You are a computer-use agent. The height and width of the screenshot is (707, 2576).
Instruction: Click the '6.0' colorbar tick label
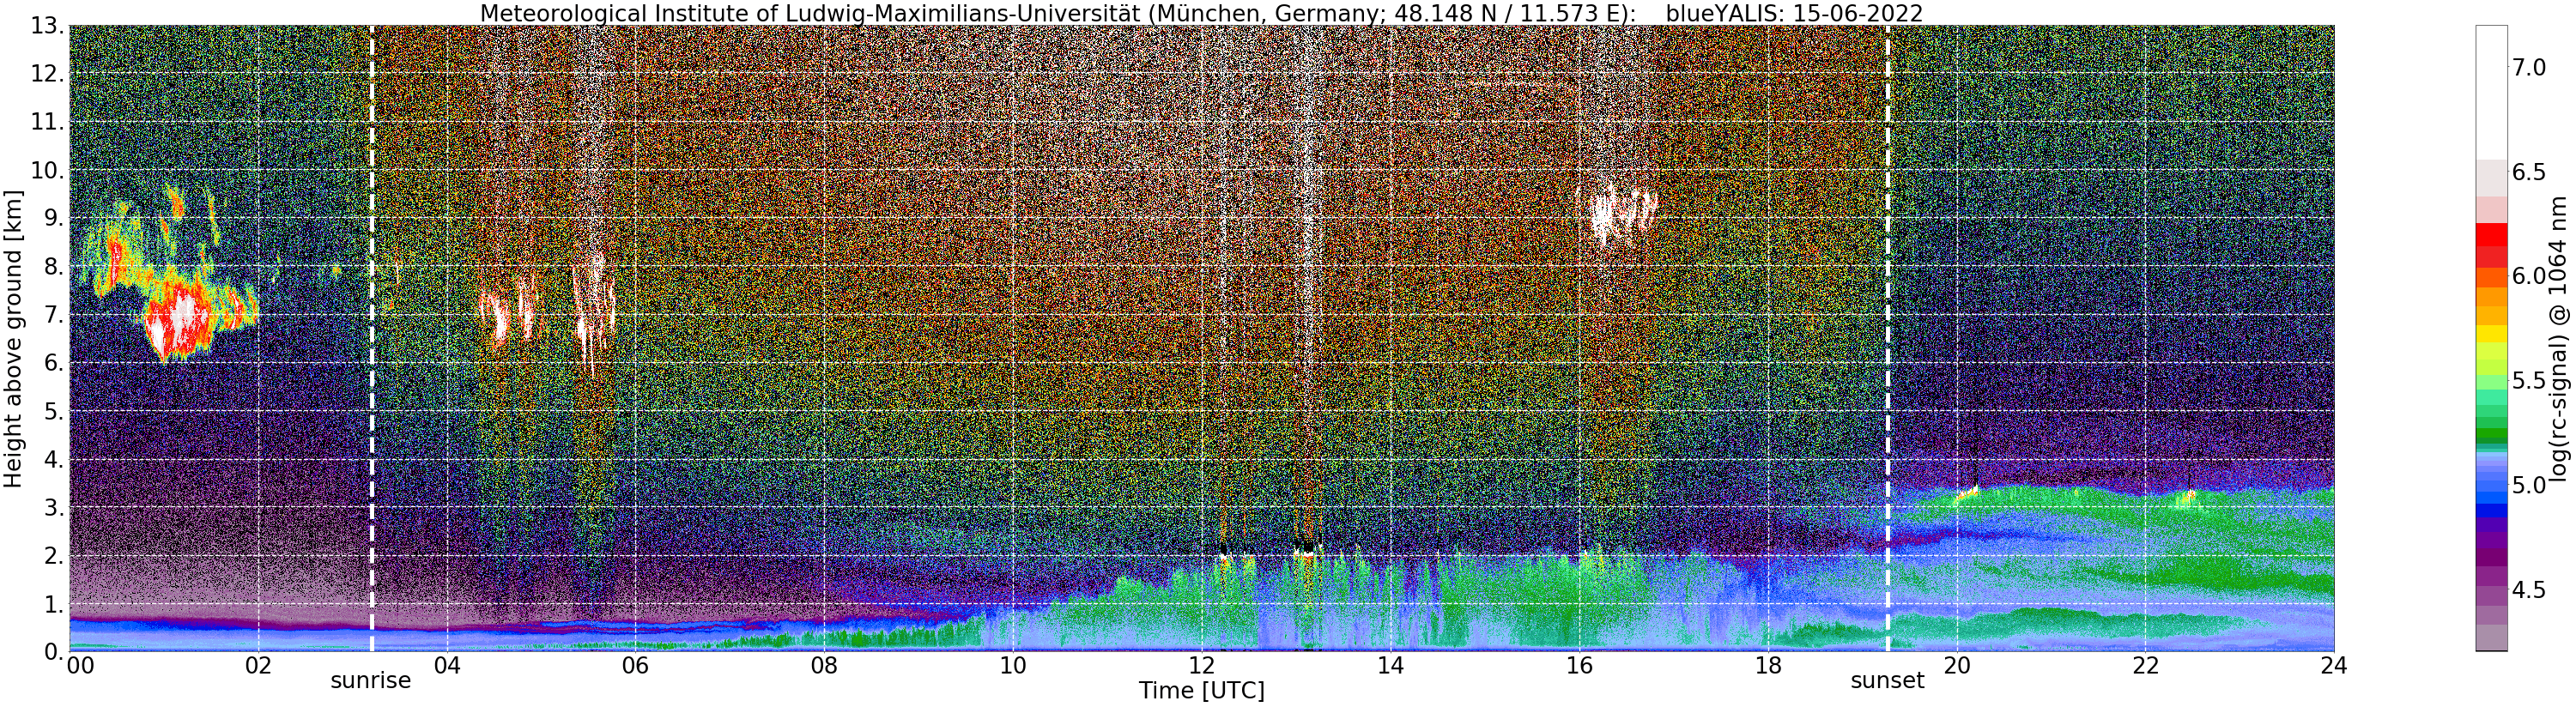point(2529,276)
